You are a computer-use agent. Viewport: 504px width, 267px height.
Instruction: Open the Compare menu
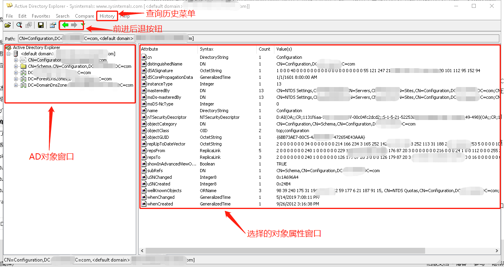[x=84, y=16]
